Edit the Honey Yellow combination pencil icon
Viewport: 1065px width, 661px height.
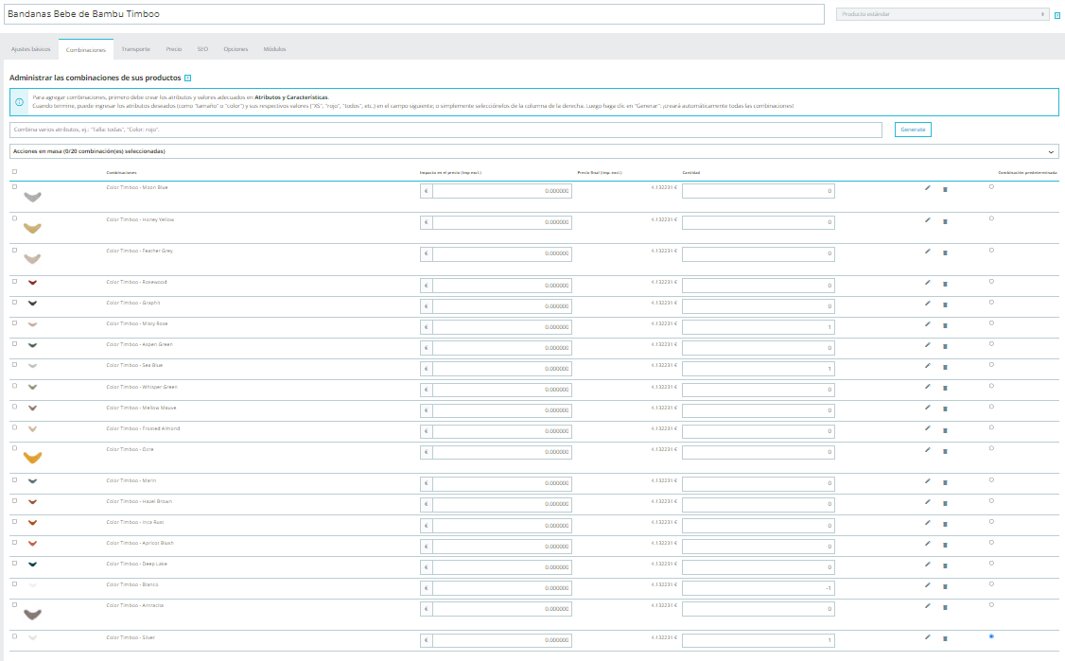pyautogui.click(x=927, y=219)
